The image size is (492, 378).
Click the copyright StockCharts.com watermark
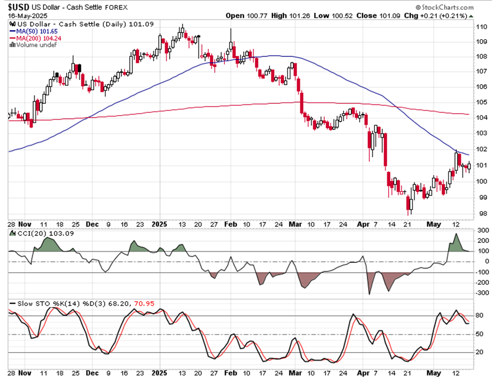coord(444,7)
